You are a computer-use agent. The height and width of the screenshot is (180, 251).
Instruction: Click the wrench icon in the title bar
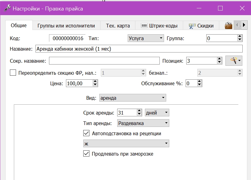[x=7, y=8]
